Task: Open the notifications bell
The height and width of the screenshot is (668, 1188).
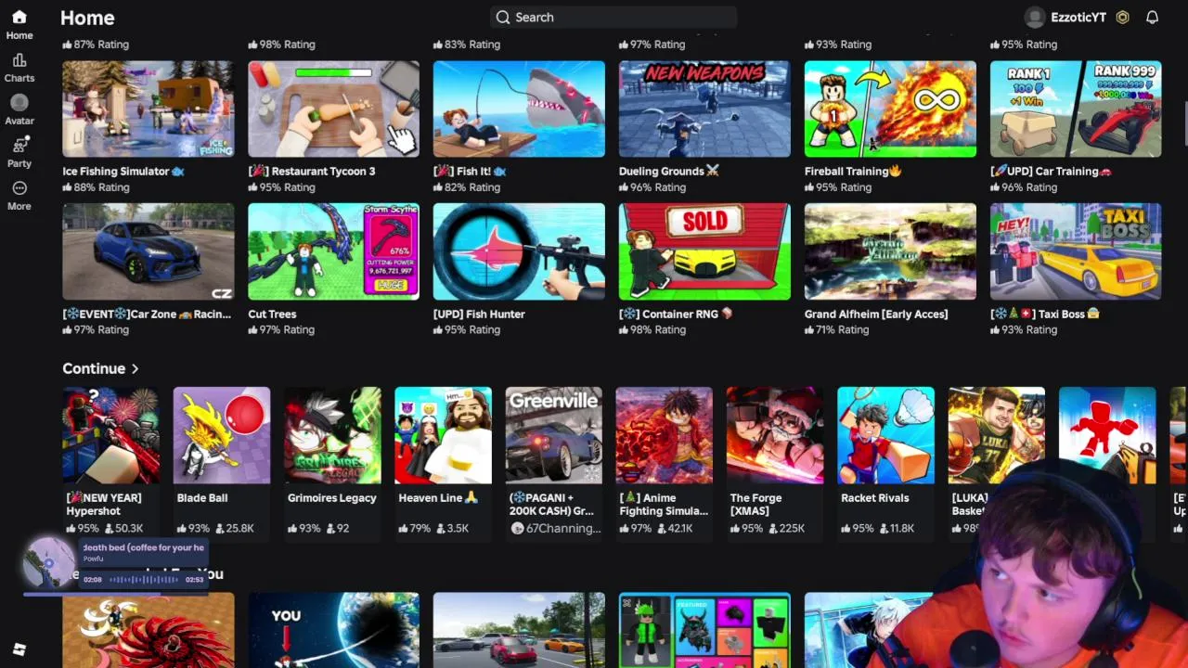Action: [1152, 17]
